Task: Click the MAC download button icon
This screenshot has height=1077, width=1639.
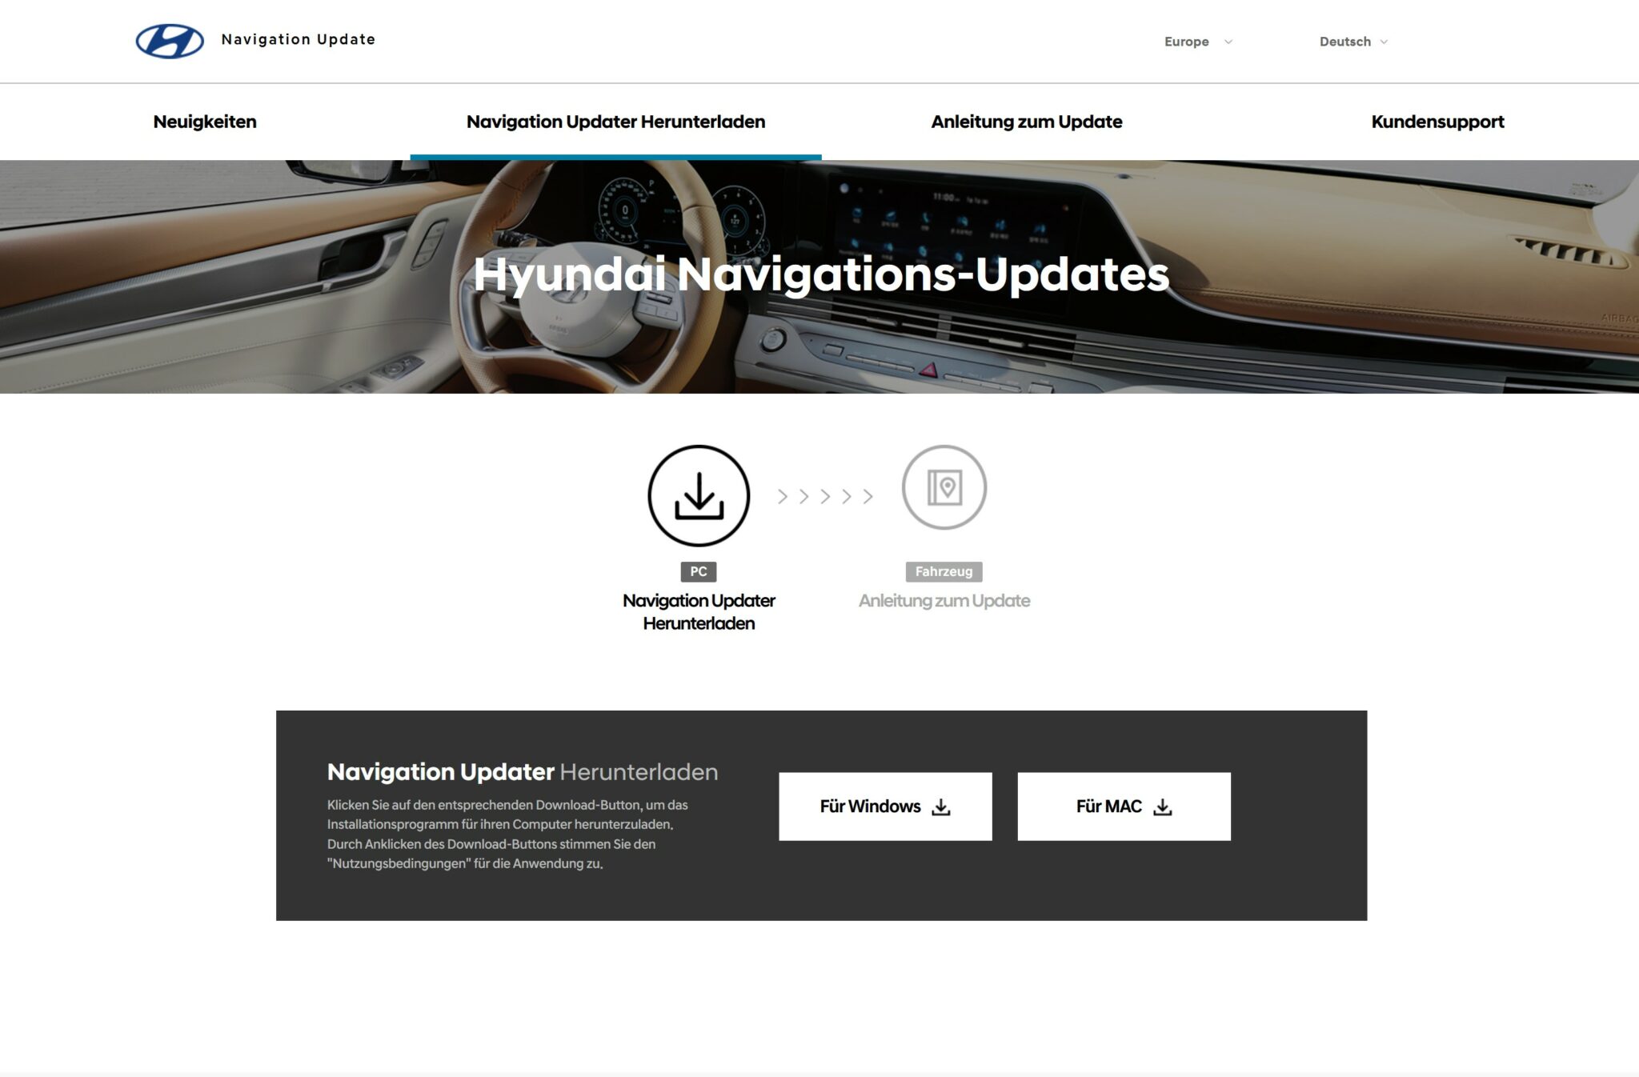Action: 1162,807
